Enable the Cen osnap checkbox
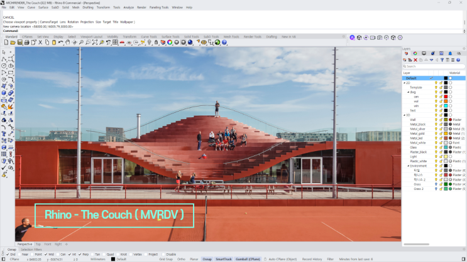This screenshot has height=262, width=467. (x=58, y=254)
